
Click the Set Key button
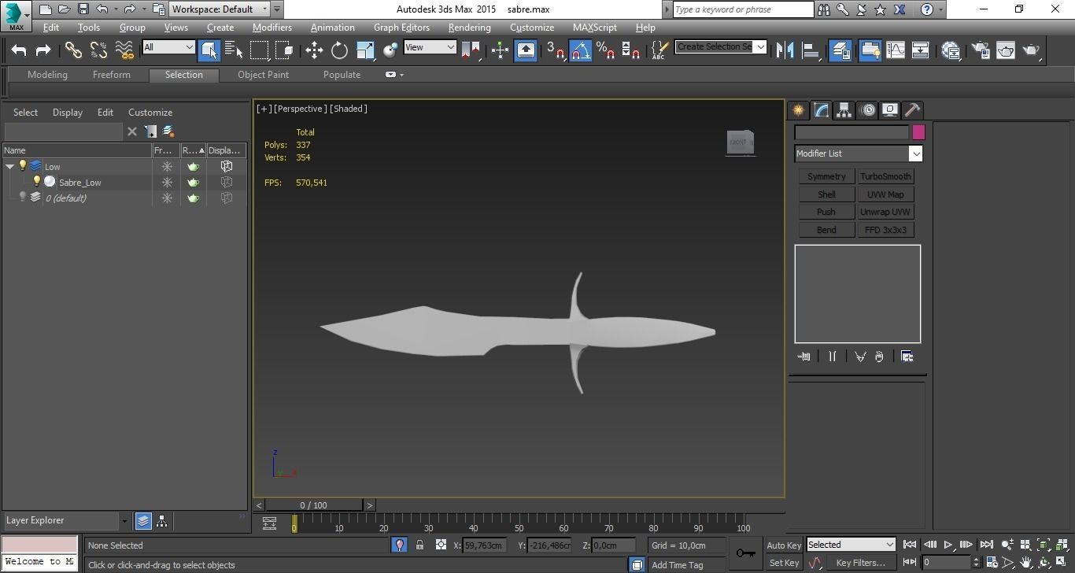[x=784, y=563]
